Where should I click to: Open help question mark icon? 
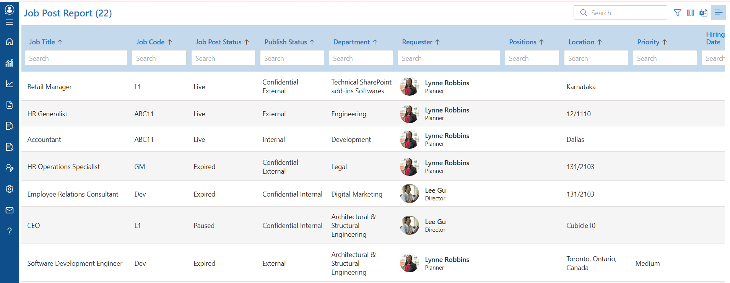pos(10,231)
